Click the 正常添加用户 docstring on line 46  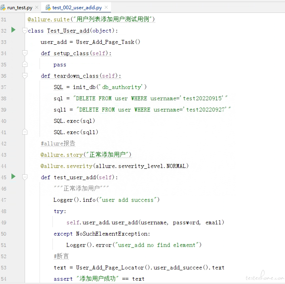81,188
